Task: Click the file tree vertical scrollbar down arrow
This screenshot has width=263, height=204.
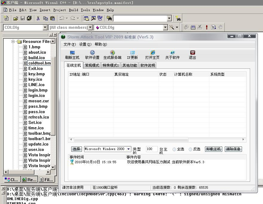Action: click(53, 167)
